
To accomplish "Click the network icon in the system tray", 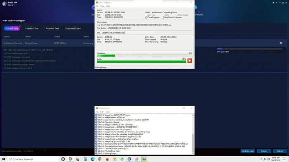I will pos(265,159).
